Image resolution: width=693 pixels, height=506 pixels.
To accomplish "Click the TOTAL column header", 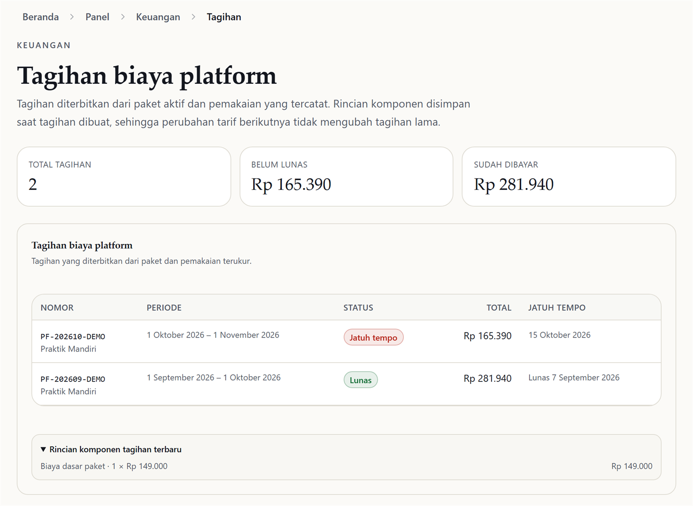I will click(x=499, y=308).
